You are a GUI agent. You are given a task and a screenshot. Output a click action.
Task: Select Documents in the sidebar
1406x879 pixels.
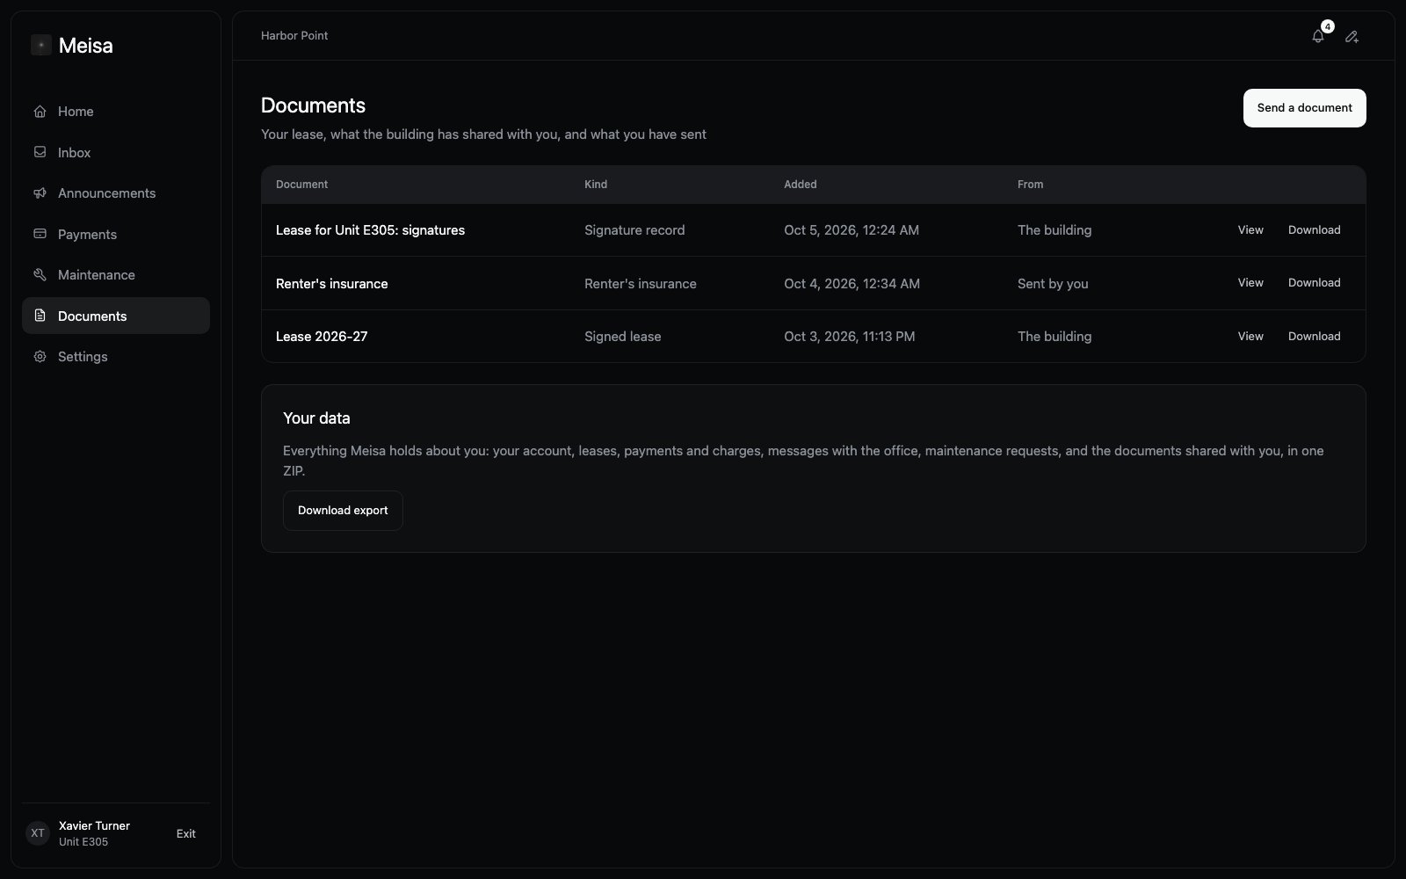tap(116, 316)
